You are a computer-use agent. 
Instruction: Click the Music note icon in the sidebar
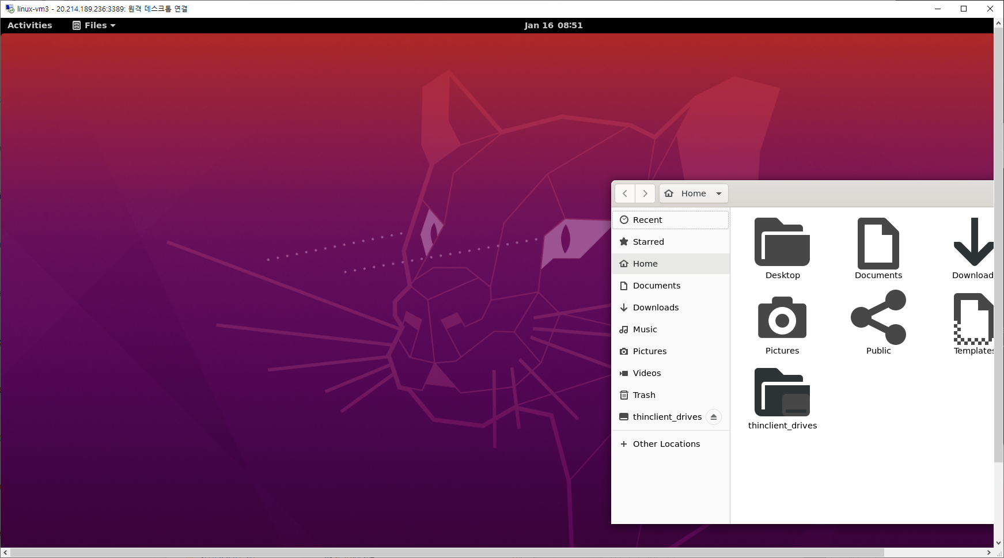[624, 329]
